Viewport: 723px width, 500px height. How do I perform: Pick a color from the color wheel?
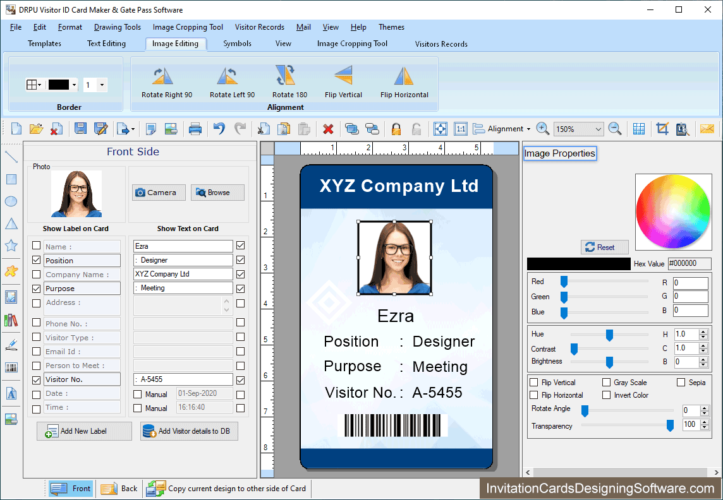pos(673,211)
